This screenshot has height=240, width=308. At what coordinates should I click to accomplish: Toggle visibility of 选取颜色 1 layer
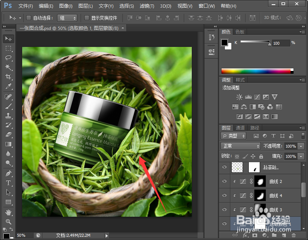pos(224,224)
